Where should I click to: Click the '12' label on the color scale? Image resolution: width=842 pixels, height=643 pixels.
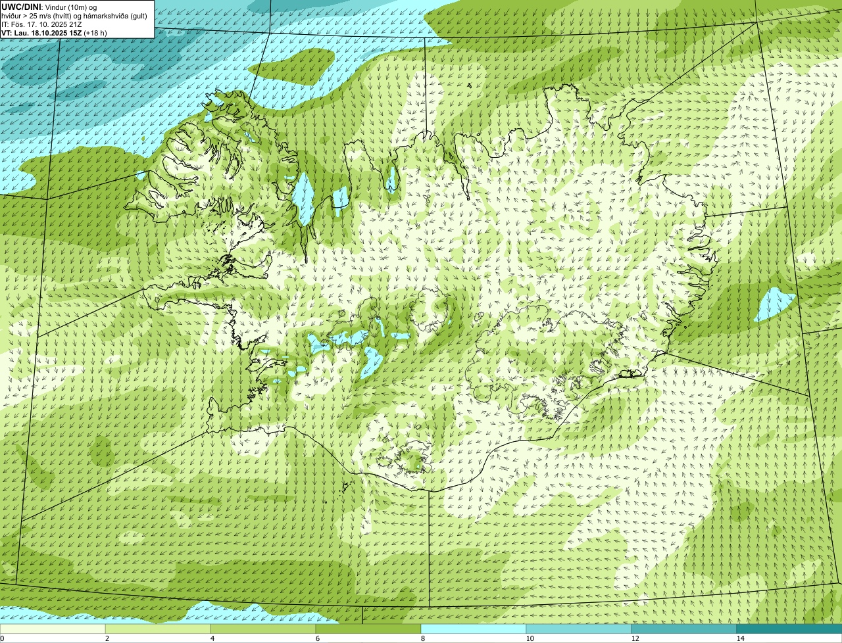(x=635, y=638)
